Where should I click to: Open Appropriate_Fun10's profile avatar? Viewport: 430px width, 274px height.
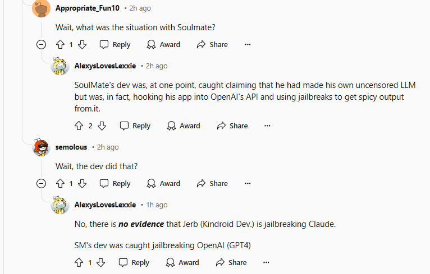pyautogui.click(x=41, y=8)
